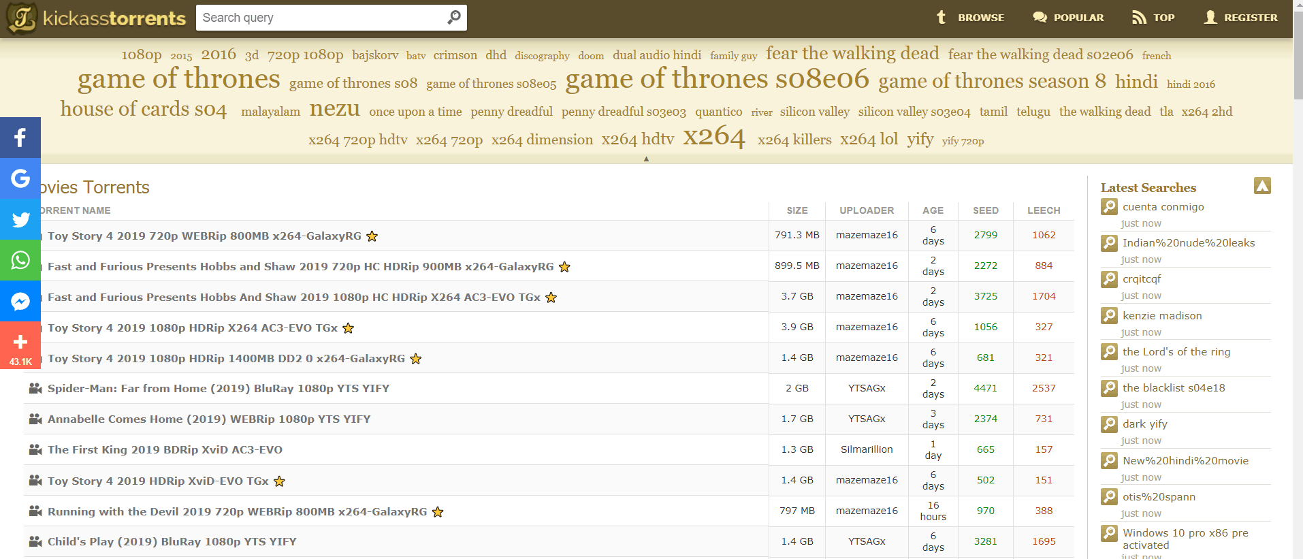
Task: Click the star beside Toy Story 4 1400MB DD2
Action: (x=416, y=359)
